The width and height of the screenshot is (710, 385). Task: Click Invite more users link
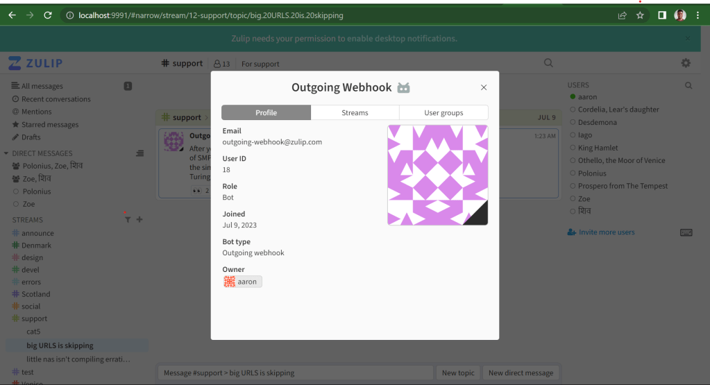(x=606, y=232)
